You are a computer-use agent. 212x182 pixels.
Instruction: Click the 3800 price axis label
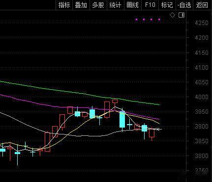click(202, 156)
